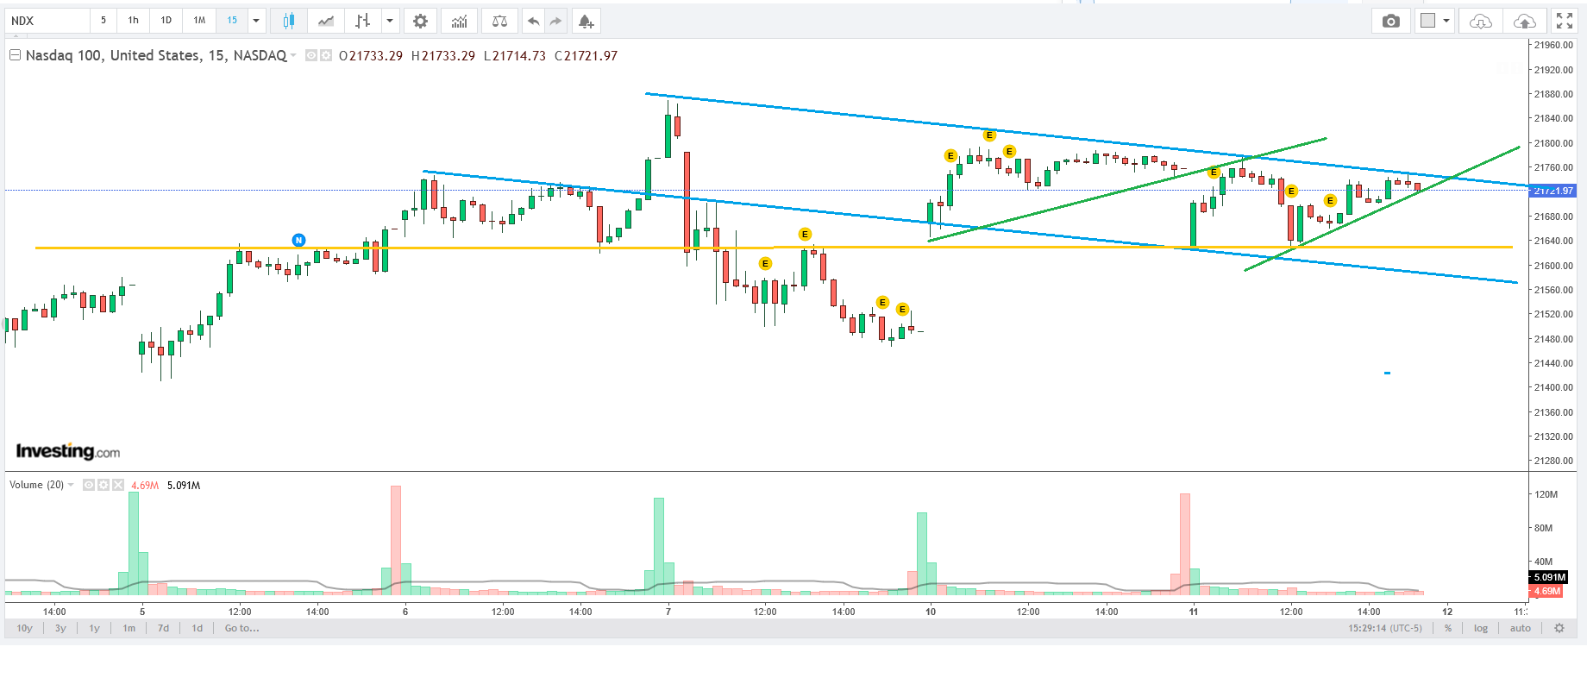This screenshot has width=1587, height=697.
Task: Collapse the Nasdaq 100 legend
Action: point(15,55)
